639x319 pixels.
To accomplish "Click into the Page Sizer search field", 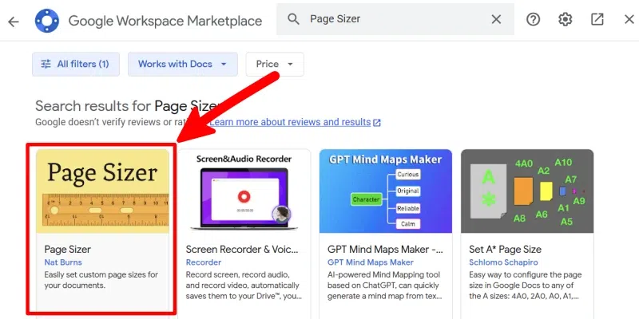I will click(x=395, y=19).
